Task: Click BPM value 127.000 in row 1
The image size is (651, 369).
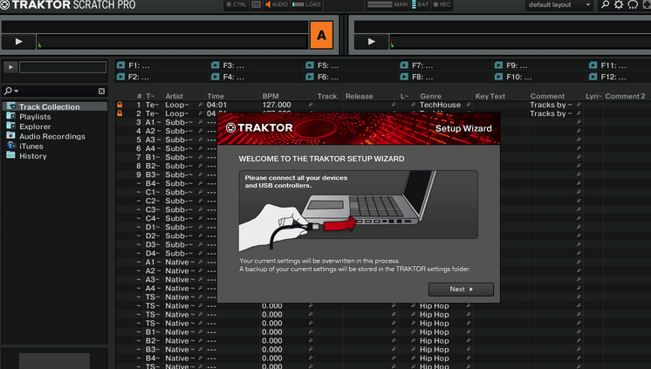Action: point(277,105)
